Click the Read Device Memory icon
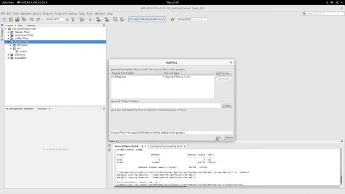The image size is (345, 194). pos(107,19)
